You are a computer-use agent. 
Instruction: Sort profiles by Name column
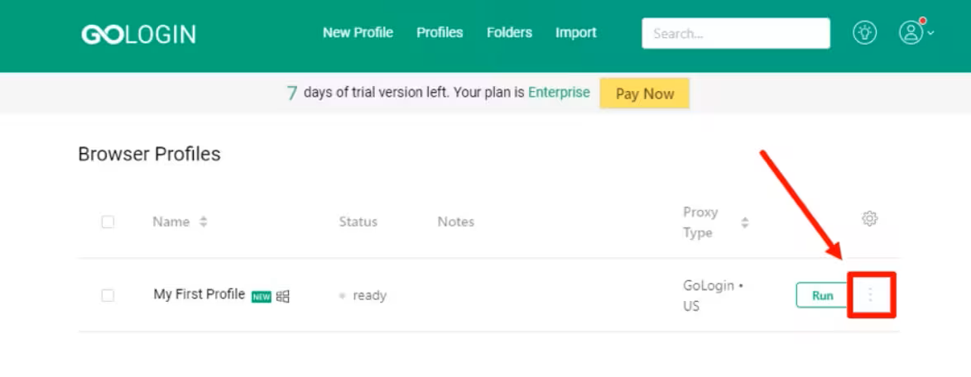point(204,222)
